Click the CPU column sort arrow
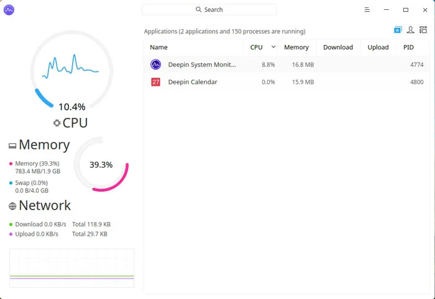The image size is (435, 299). [273, 47]
